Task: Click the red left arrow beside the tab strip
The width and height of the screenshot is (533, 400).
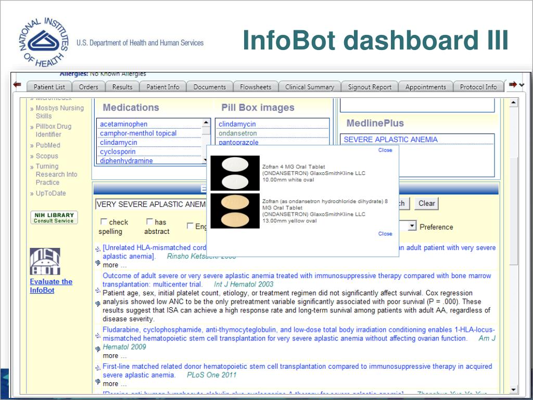Action: tap(17, 84)
